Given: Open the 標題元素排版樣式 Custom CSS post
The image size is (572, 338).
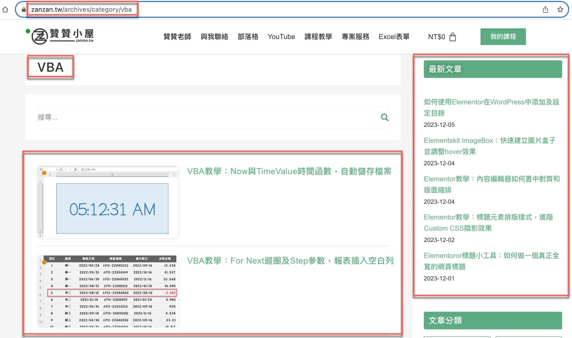Looking at the screenshot, I should tap(488, 222).
